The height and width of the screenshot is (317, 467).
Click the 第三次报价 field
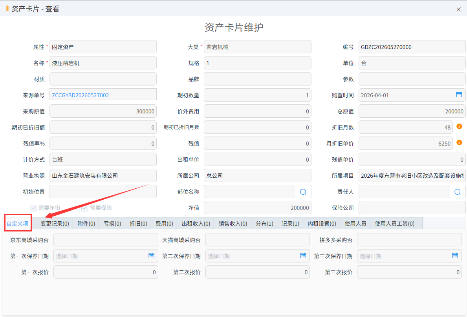(410, 271)
